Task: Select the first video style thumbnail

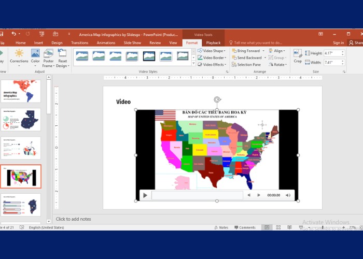Action: [82, 56]
